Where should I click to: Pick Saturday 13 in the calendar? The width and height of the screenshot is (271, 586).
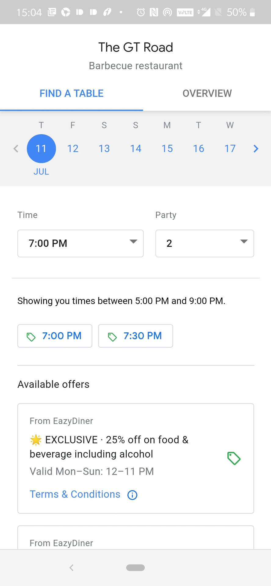(x=104, y=149)
